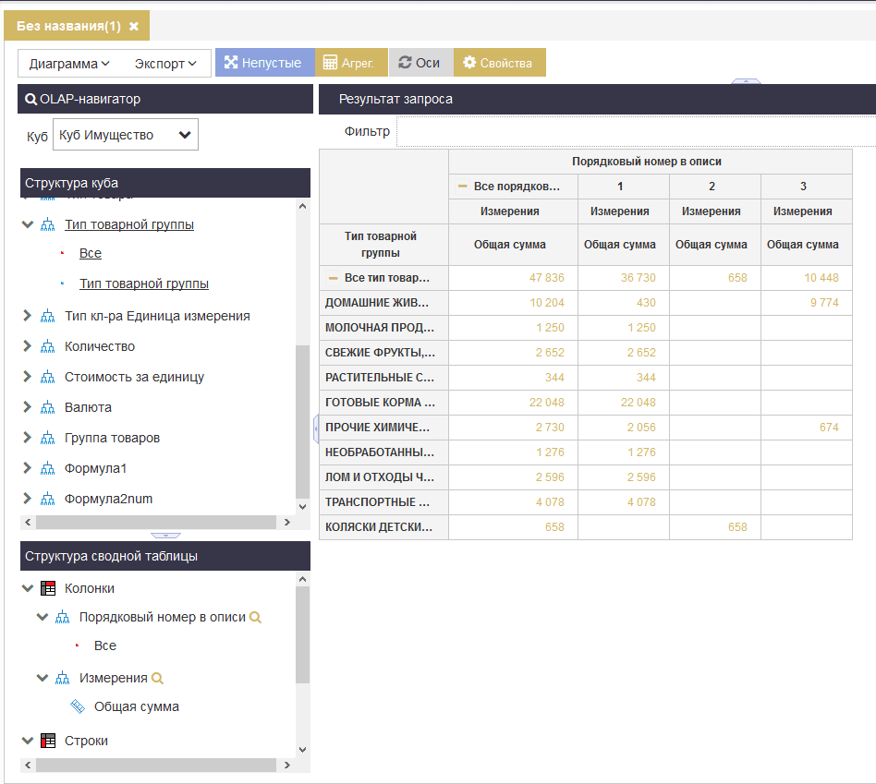Expand the Группа товаров node
This screenshot has width=876, height=784.
(x=28, y=437)
